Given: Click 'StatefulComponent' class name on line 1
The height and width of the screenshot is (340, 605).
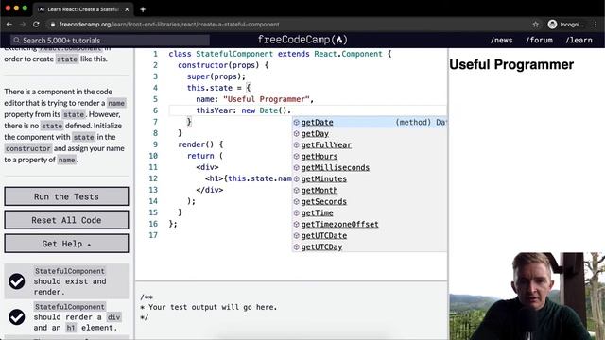Looking at the screenshot, I should click(234, 54).
